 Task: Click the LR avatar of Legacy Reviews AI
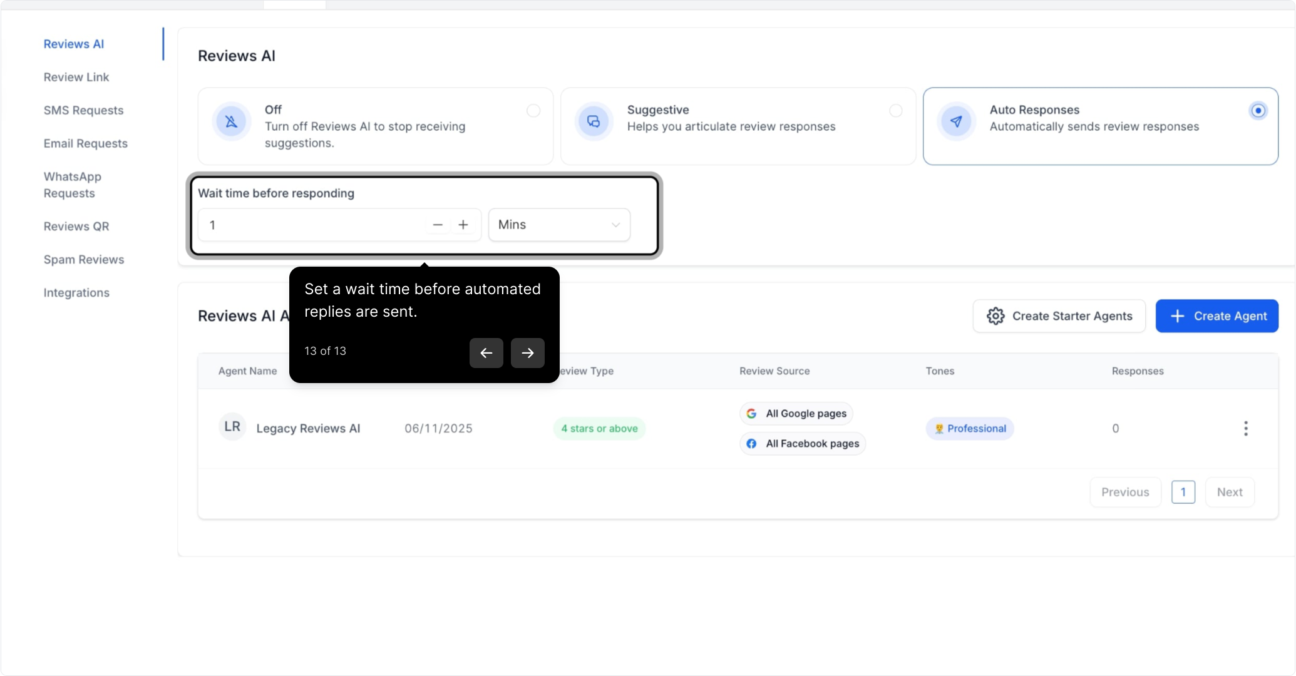point(232,427)
